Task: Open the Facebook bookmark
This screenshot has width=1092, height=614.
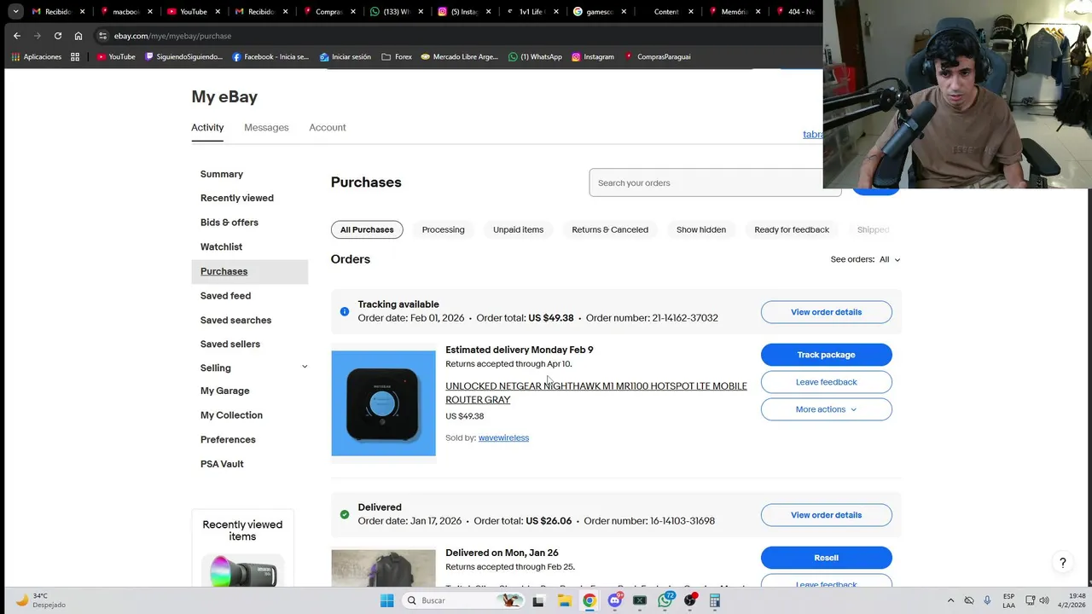Action: pyautogui.click(x=270, y=57)
